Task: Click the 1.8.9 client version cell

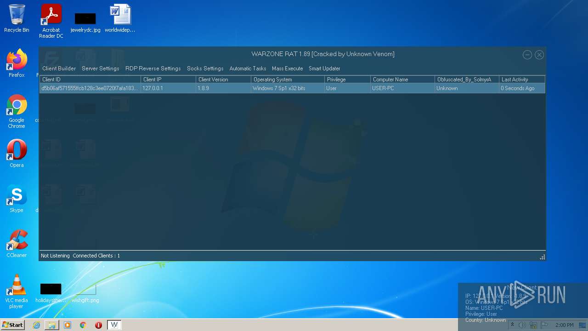Action: click(223, 88)
